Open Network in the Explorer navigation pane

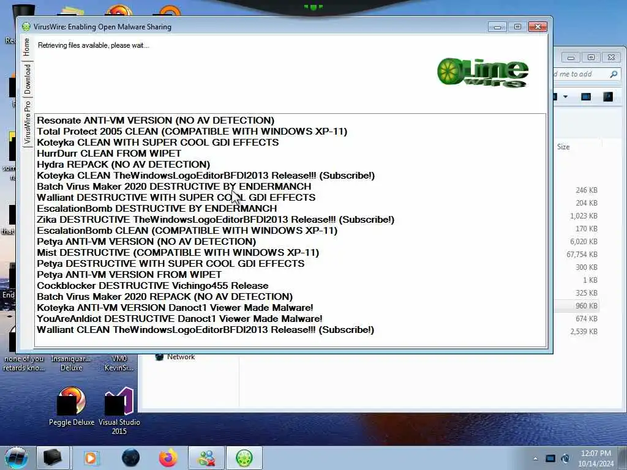(175, 357)
